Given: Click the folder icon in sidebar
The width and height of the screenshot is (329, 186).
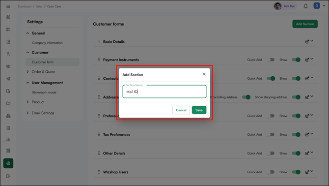Looking at the screenshot, I should [x=8, y=103].
